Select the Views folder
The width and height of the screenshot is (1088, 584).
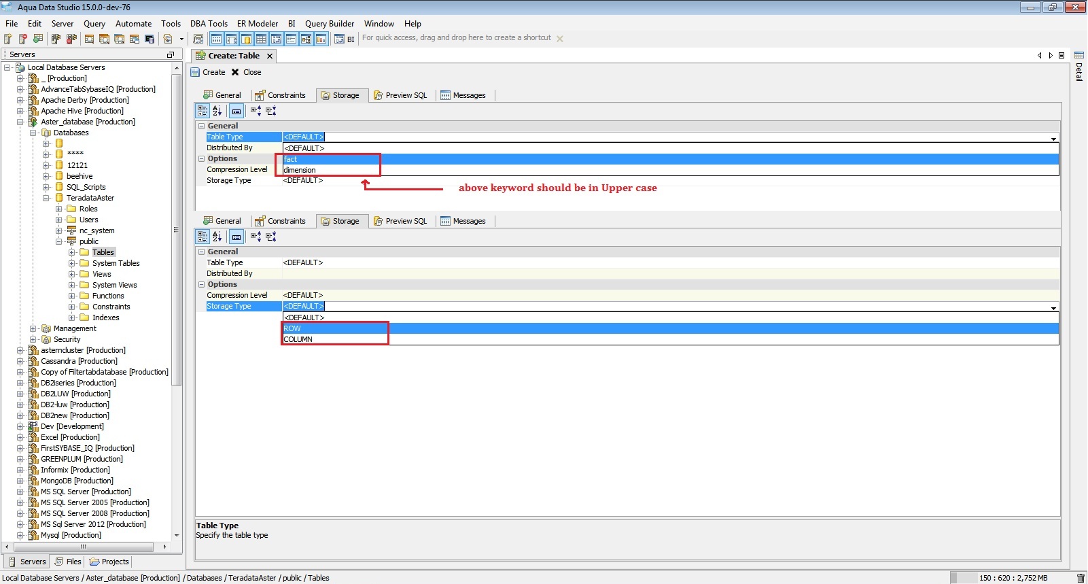(x=102, y=274)
